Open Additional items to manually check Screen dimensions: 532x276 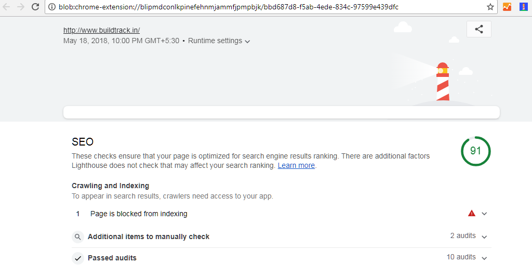click(x=281, y=236)
